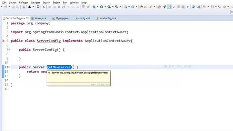Image resolution: width=233 pixels, height=131 pixels.
Task: Click the hover tooltip showing Server org.company.ServerConfig.getNewserver()
Action: [x=79, y=78]
